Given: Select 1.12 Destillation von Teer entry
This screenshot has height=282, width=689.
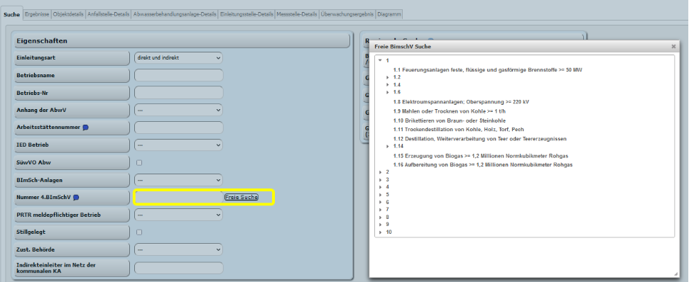Looking at the screenshot, I should [x=480, y=139].
